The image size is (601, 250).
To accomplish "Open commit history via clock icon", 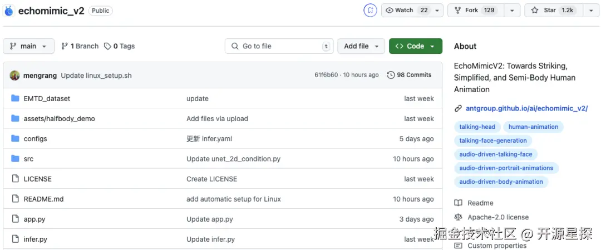I will coord(391,75).
